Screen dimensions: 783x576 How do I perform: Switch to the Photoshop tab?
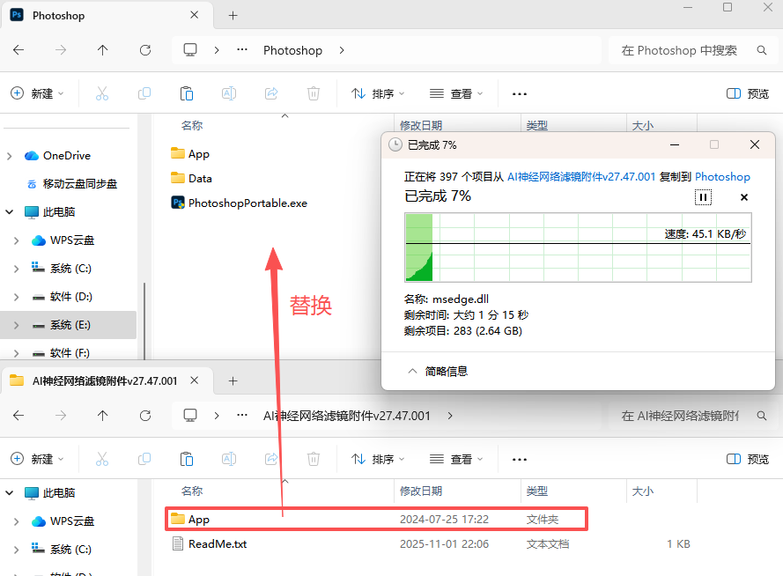97,15
